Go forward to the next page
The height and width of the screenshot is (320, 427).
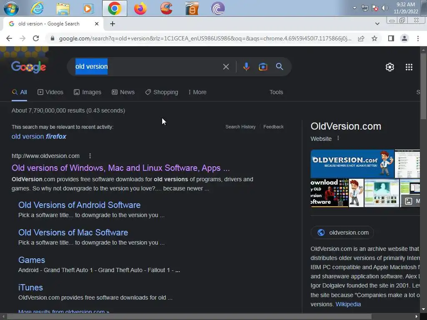click(x=23, y=38)
